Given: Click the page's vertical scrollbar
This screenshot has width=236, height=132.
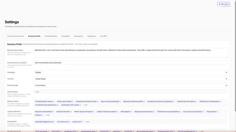Looking at the screenshot, I should click(x=235, y=57).
